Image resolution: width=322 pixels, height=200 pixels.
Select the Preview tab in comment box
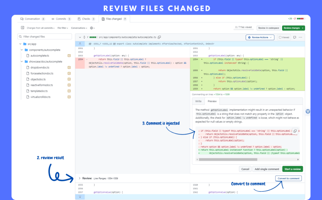pos(212,101)
